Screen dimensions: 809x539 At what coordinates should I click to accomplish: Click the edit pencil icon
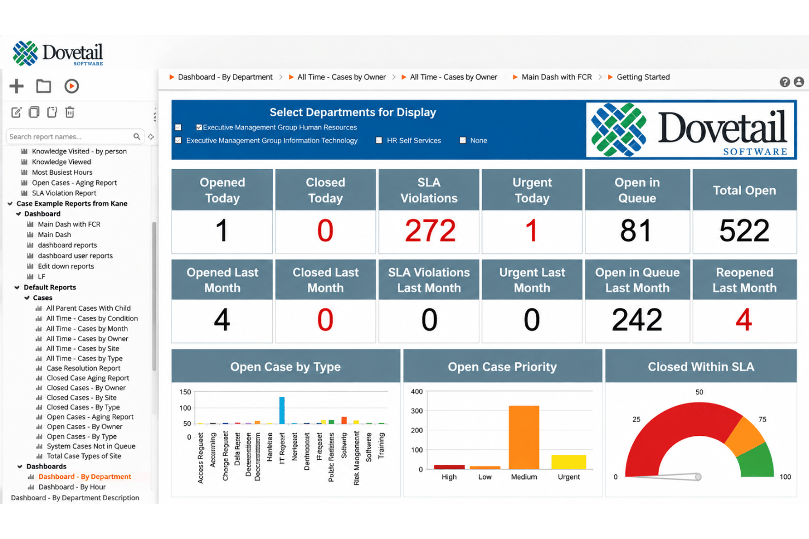[16, 112]
